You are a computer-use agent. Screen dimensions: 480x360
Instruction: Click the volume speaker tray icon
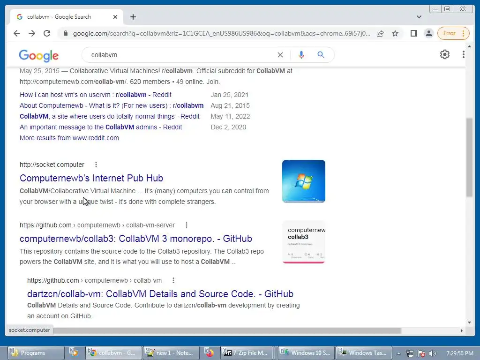pyautogui.click(x=433, y=353)
